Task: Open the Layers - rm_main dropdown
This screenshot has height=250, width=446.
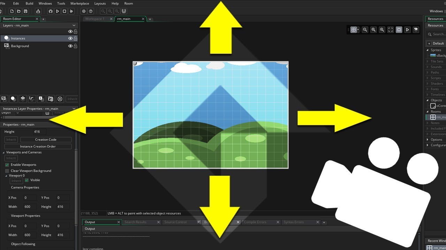Action: 73,25
